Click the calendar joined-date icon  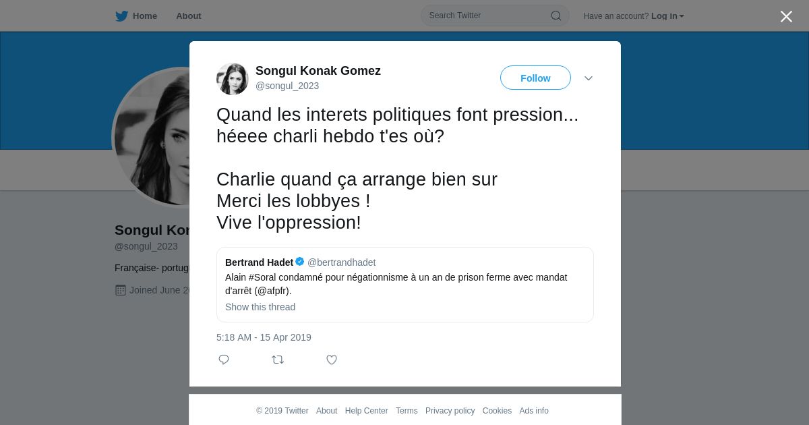[121, 290]
